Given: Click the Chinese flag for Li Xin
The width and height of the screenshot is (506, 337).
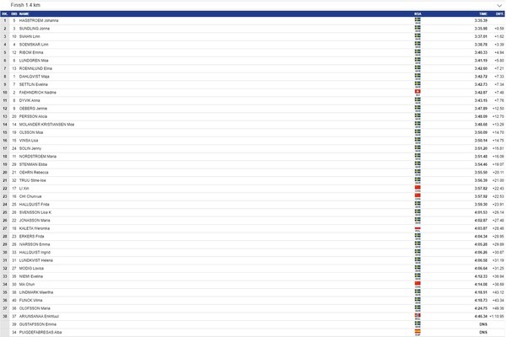Looking at the screenshot, I should [x=417, y=187].
